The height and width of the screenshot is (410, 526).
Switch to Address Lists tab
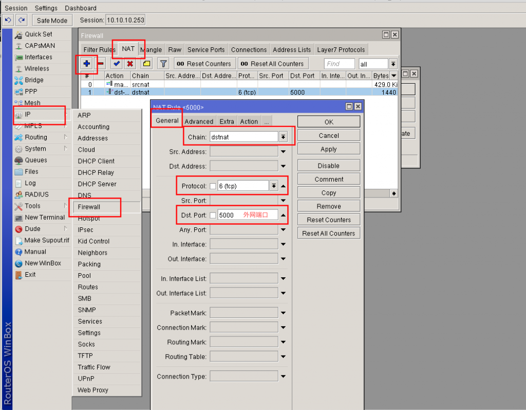coord(292,50)
